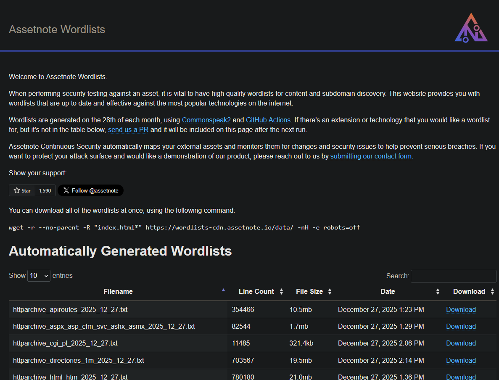The height and width of the screenshot is (380, 499).
Task: Sort table by Date column
Action: coord(388,292)
